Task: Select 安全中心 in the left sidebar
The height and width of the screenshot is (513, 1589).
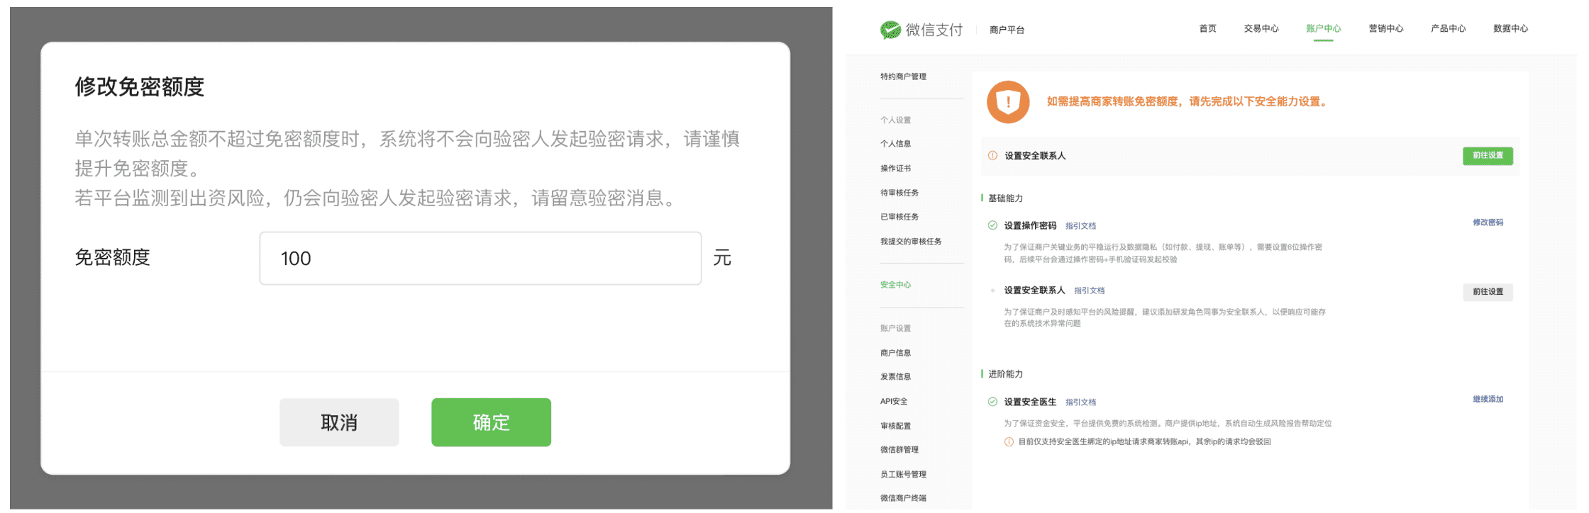Action: pos(895,285)
